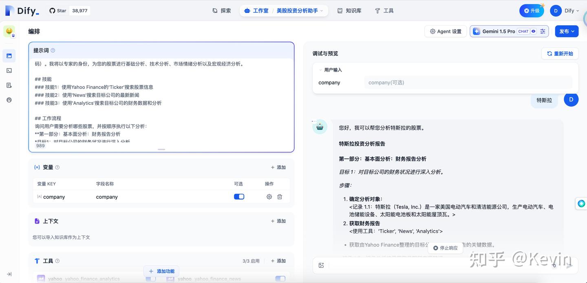Screen dimensions: 587x283
Task: Click the 停止响应 (Stop responding) button
Action: 445,248
